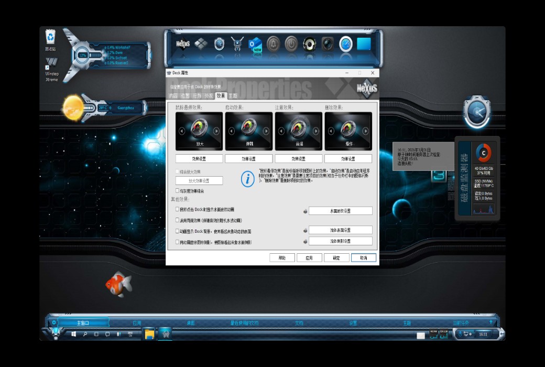Image resolution: width=545 pixels, height=367 pixels.
Task: Click the blue speedometer clock icon on the dock
Action: 346,45
